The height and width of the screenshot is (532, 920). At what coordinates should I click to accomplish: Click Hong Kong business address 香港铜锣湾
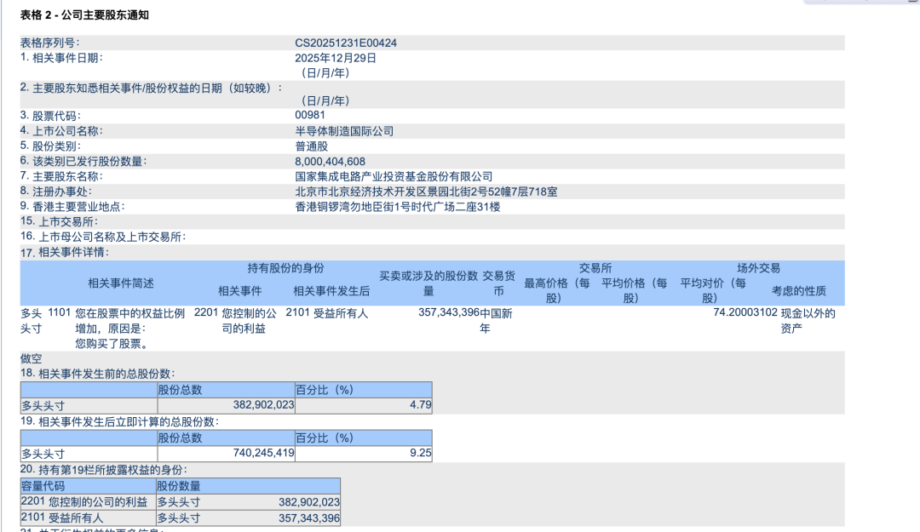(x=397, y=207)
